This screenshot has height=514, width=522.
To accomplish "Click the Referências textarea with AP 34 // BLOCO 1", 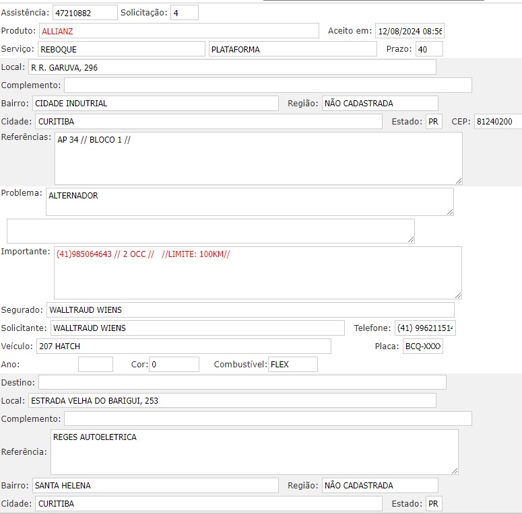I will click(x=259, y=158).
